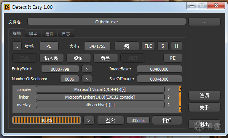Click the ImageBase value 00400000

[x=159, y=69]
